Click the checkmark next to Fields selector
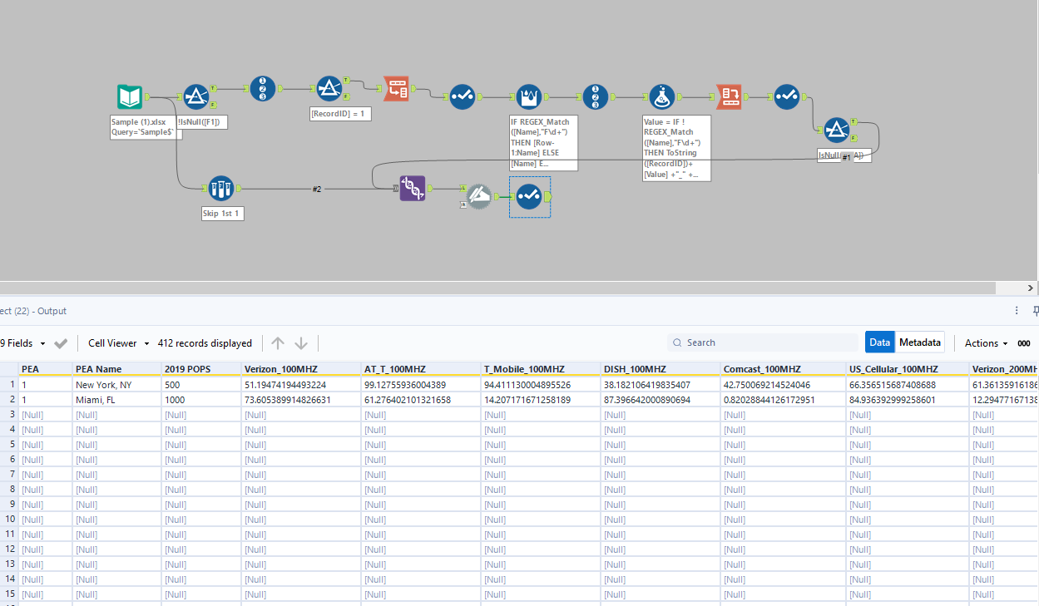1039x606 pixels. pos(60,342)
